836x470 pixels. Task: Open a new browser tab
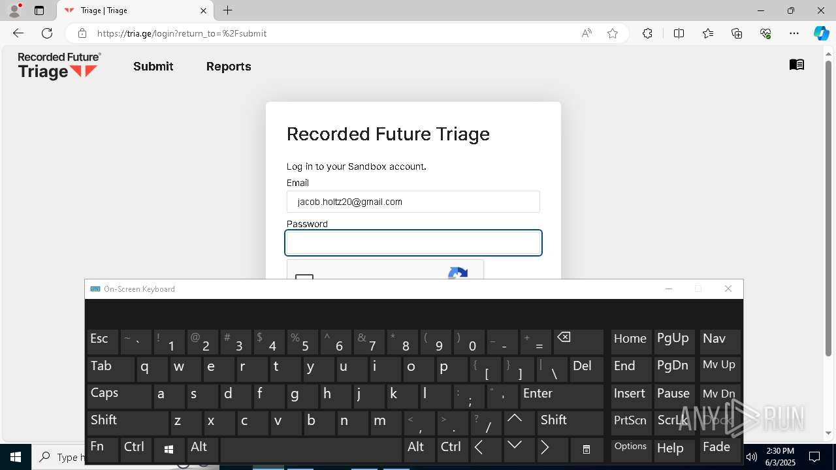[227, 10]
